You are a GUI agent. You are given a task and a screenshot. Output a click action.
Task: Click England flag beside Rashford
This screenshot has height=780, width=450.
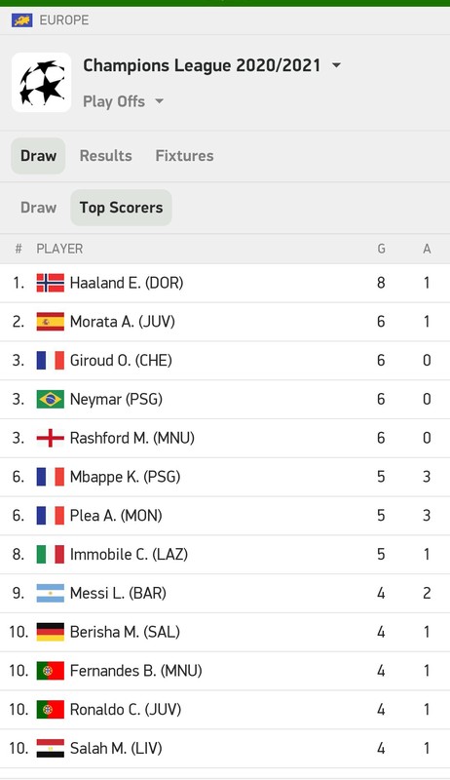coord(51,438)
